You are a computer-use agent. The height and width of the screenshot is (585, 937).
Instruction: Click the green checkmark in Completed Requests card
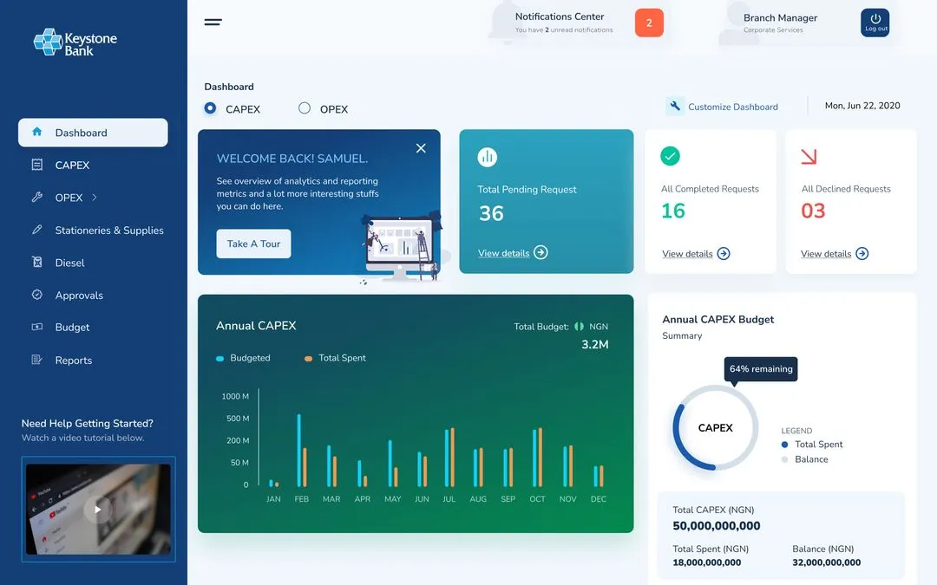670,156
